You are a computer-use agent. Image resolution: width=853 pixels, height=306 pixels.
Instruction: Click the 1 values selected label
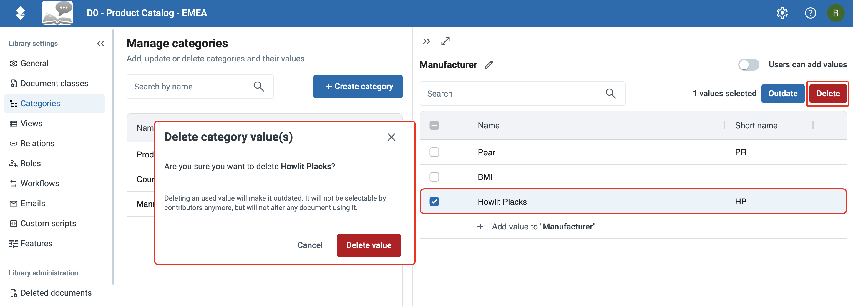[x=724, y=93]
